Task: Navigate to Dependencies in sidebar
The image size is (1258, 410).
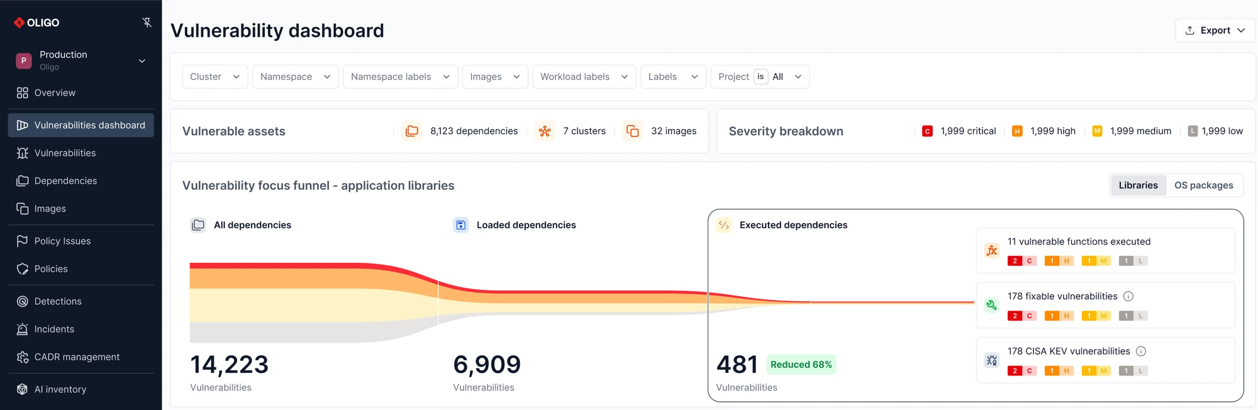Action: pos(81,180)
